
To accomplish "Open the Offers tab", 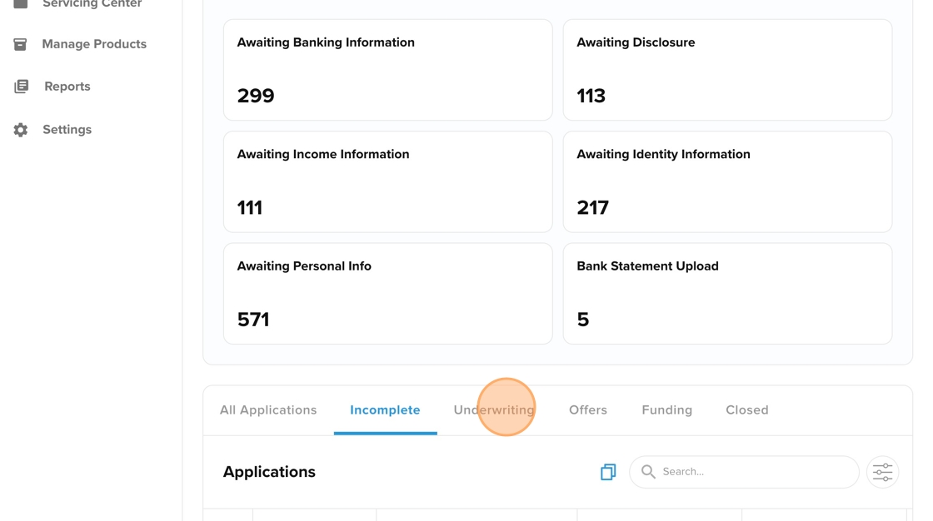I will [588, 409].
